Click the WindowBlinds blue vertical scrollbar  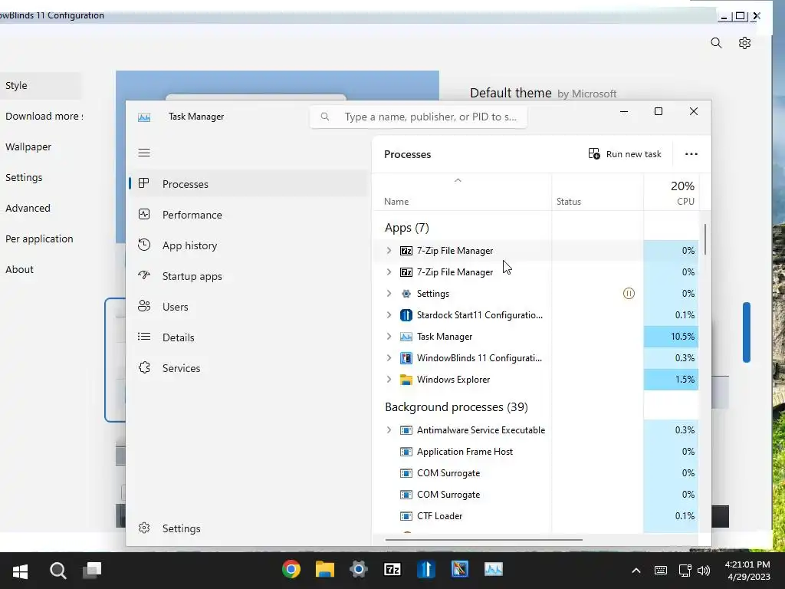747,332
